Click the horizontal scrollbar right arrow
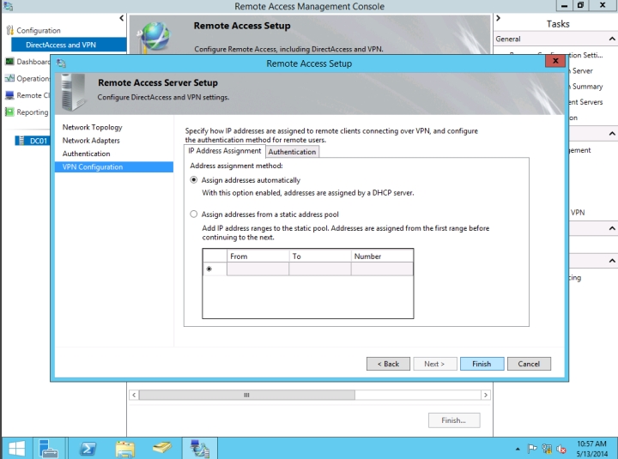This screenshot has width=618, height=459. coord(486,395)
